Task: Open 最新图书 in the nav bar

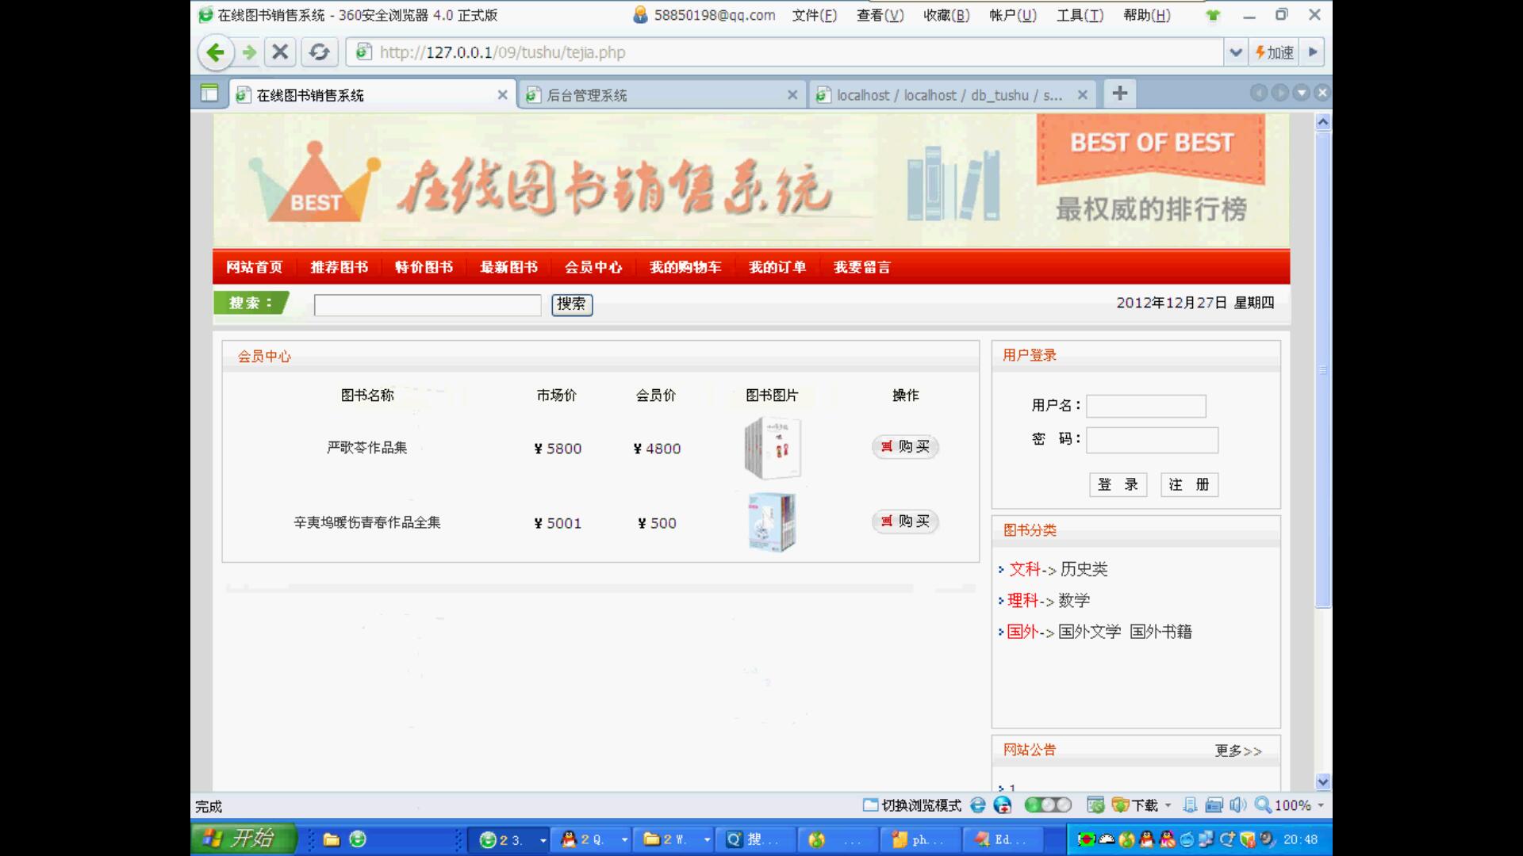Action: pos(508,267)
